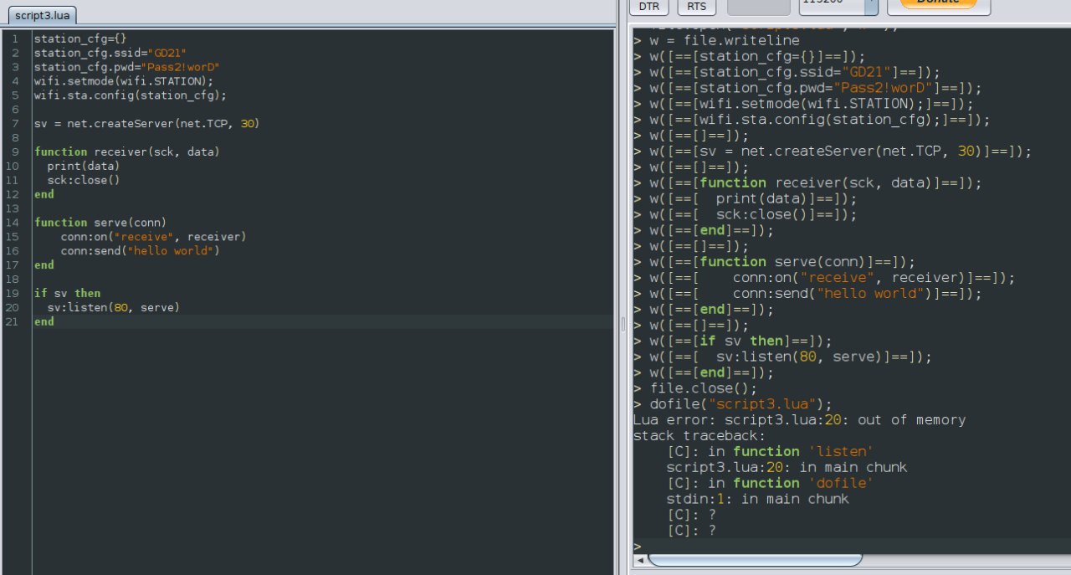The width and height of the screenshot is (1071, 575).
Task: Click terminal line writing function receiver
Action: [x=807, y=182]
